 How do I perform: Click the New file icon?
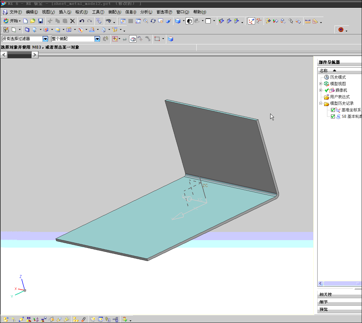coord(25,21)
